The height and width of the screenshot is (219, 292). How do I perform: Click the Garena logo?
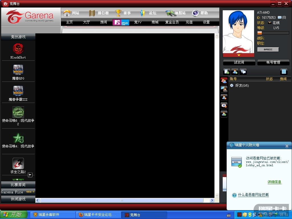click(x=30, y=17)
